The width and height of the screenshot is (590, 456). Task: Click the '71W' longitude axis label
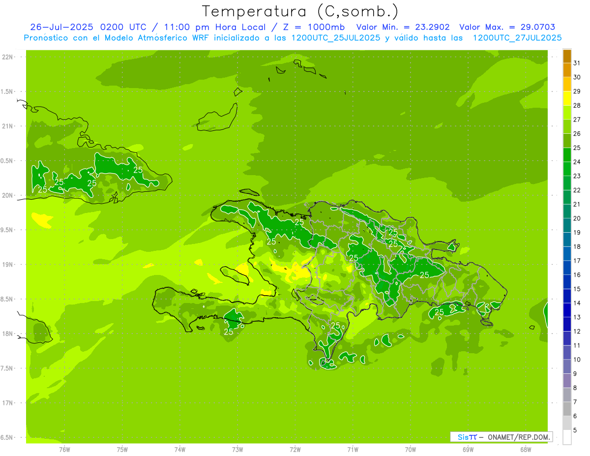(x=353, y=450)
